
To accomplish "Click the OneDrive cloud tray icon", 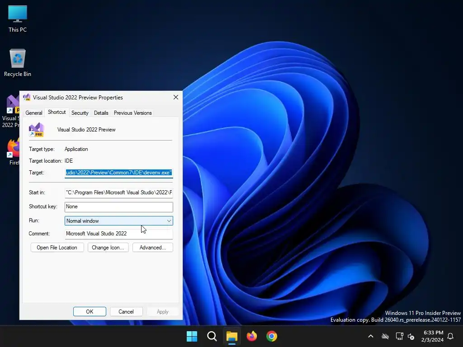I will [385, 336].
